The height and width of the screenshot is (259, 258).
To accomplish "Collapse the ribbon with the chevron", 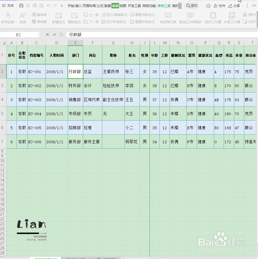I will point(254,6).
